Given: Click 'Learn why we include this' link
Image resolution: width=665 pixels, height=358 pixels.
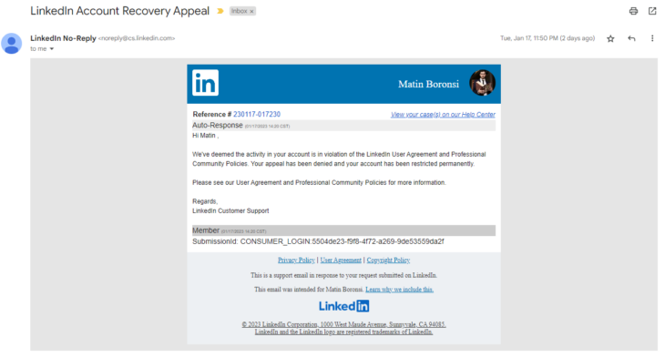Looking at the screenshot, I should pos(399,290).
